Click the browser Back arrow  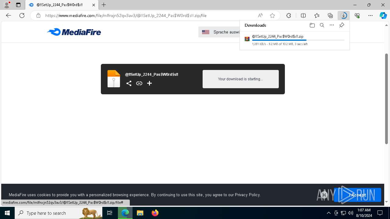click(x=9, y=16)
